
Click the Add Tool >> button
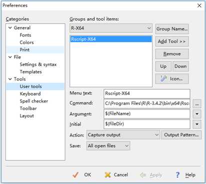click(172, 41)
